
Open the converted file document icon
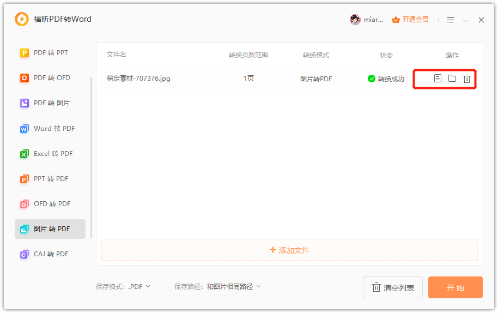point(438,78)
